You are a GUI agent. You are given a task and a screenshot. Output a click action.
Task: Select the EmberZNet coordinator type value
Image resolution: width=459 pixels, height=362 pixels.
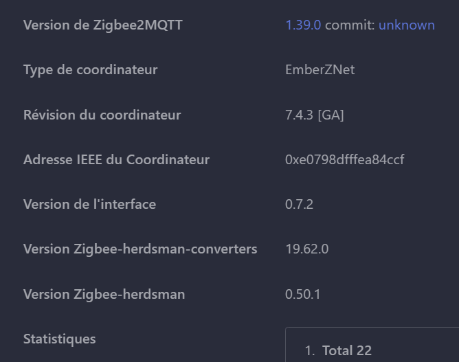click(x=320, y=69)
